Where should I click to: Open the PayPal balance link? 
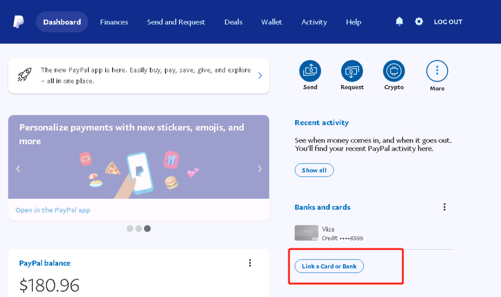coord(45,263)
